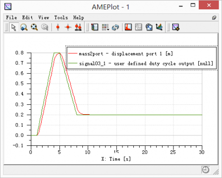
Task: Add a vertical cursor marker
Action: (x=58, y=27)
